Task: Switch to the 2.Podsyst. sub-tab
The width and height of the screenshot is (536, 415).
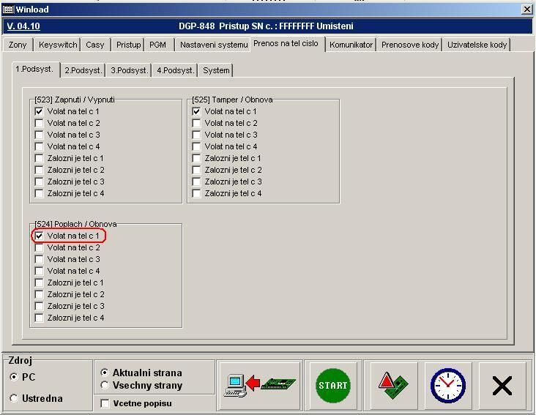Action: [x=82, y=70]
